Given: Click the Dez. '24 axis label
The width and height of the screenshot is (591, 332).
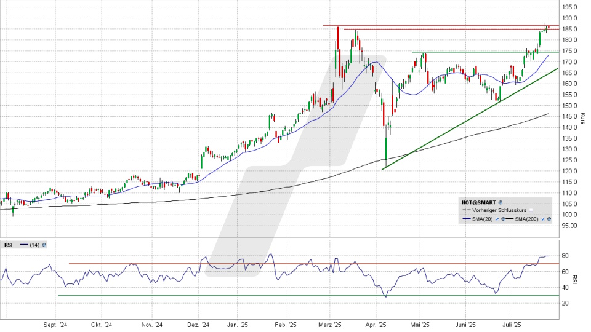Looking at the screenshot, I should 198,325.
